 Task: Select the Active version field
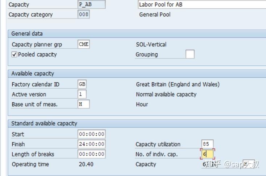point(82,94)
